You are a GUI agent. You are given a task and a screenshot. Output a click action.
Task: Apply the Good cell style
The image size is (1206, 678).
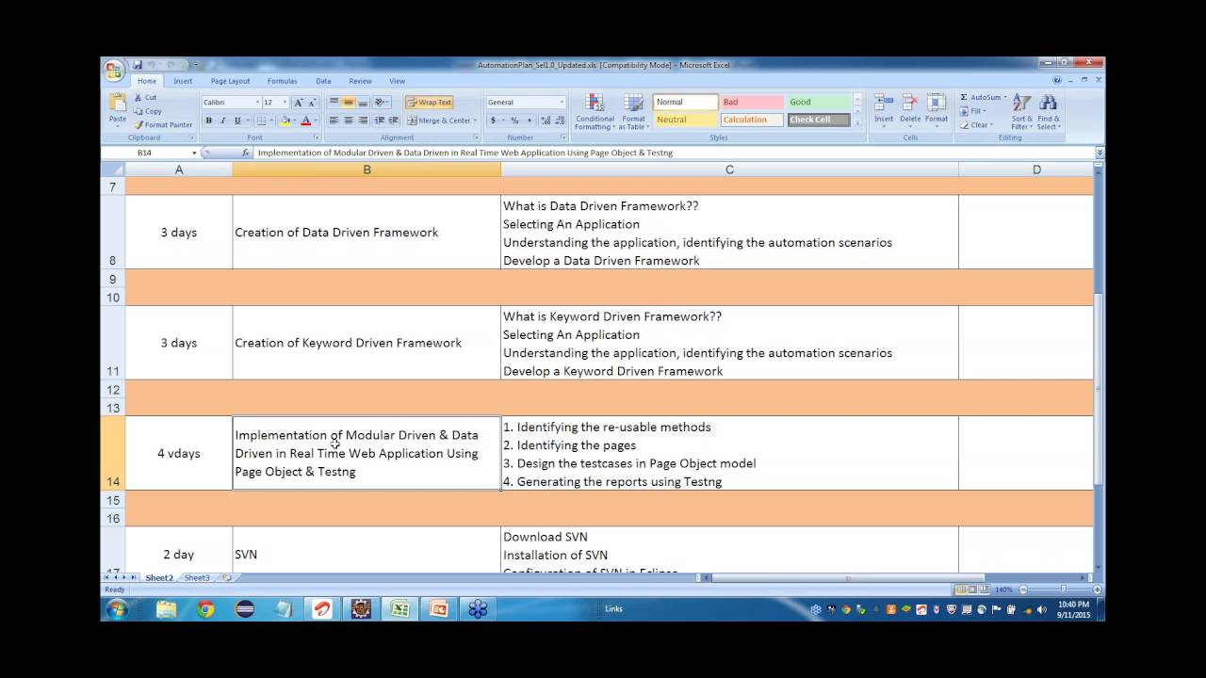819,102
